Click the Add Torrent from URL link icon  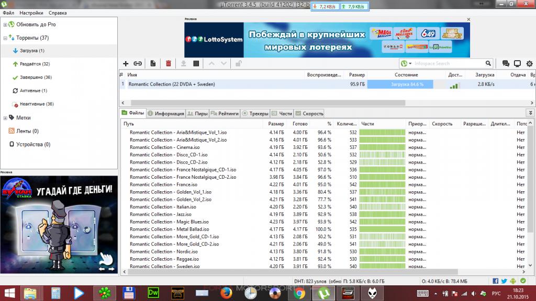point(138,63)
